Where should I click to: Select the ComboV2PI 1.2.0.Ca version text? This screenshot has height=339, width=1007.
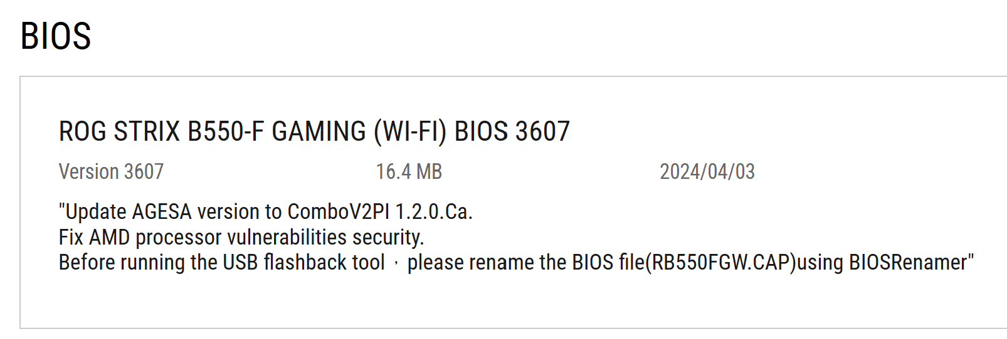coord(380,211)
